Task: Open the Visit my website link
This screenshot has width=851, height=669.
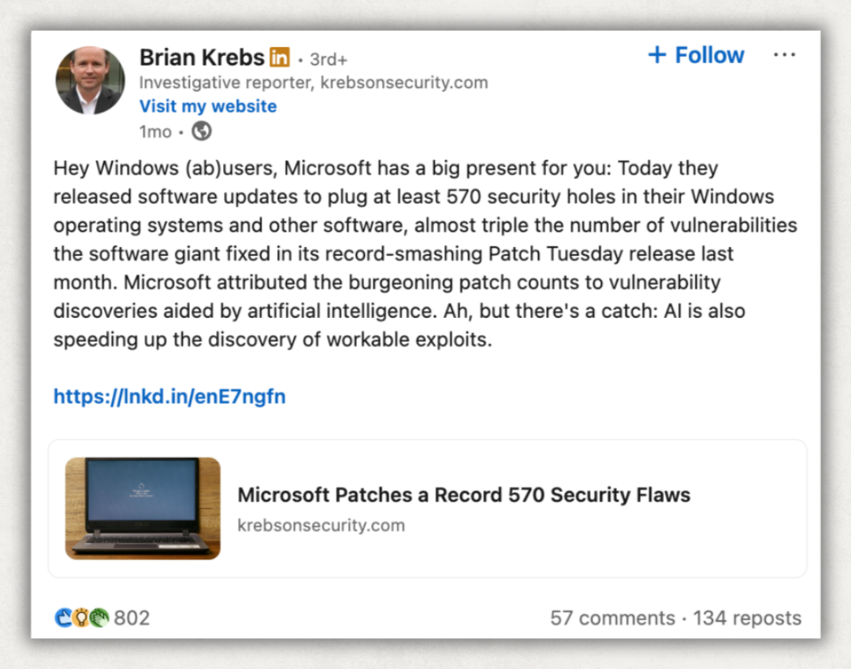Action: [208, 106]
